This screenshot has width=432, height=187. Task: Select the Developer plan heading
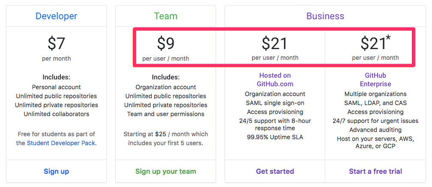pyautogui.click(x=56, y=16)
